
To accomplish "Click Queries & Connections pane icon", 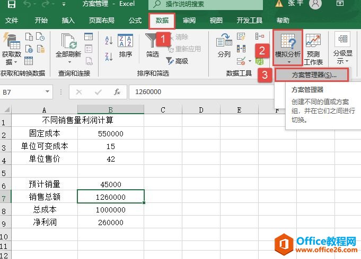I will [89, 37].
